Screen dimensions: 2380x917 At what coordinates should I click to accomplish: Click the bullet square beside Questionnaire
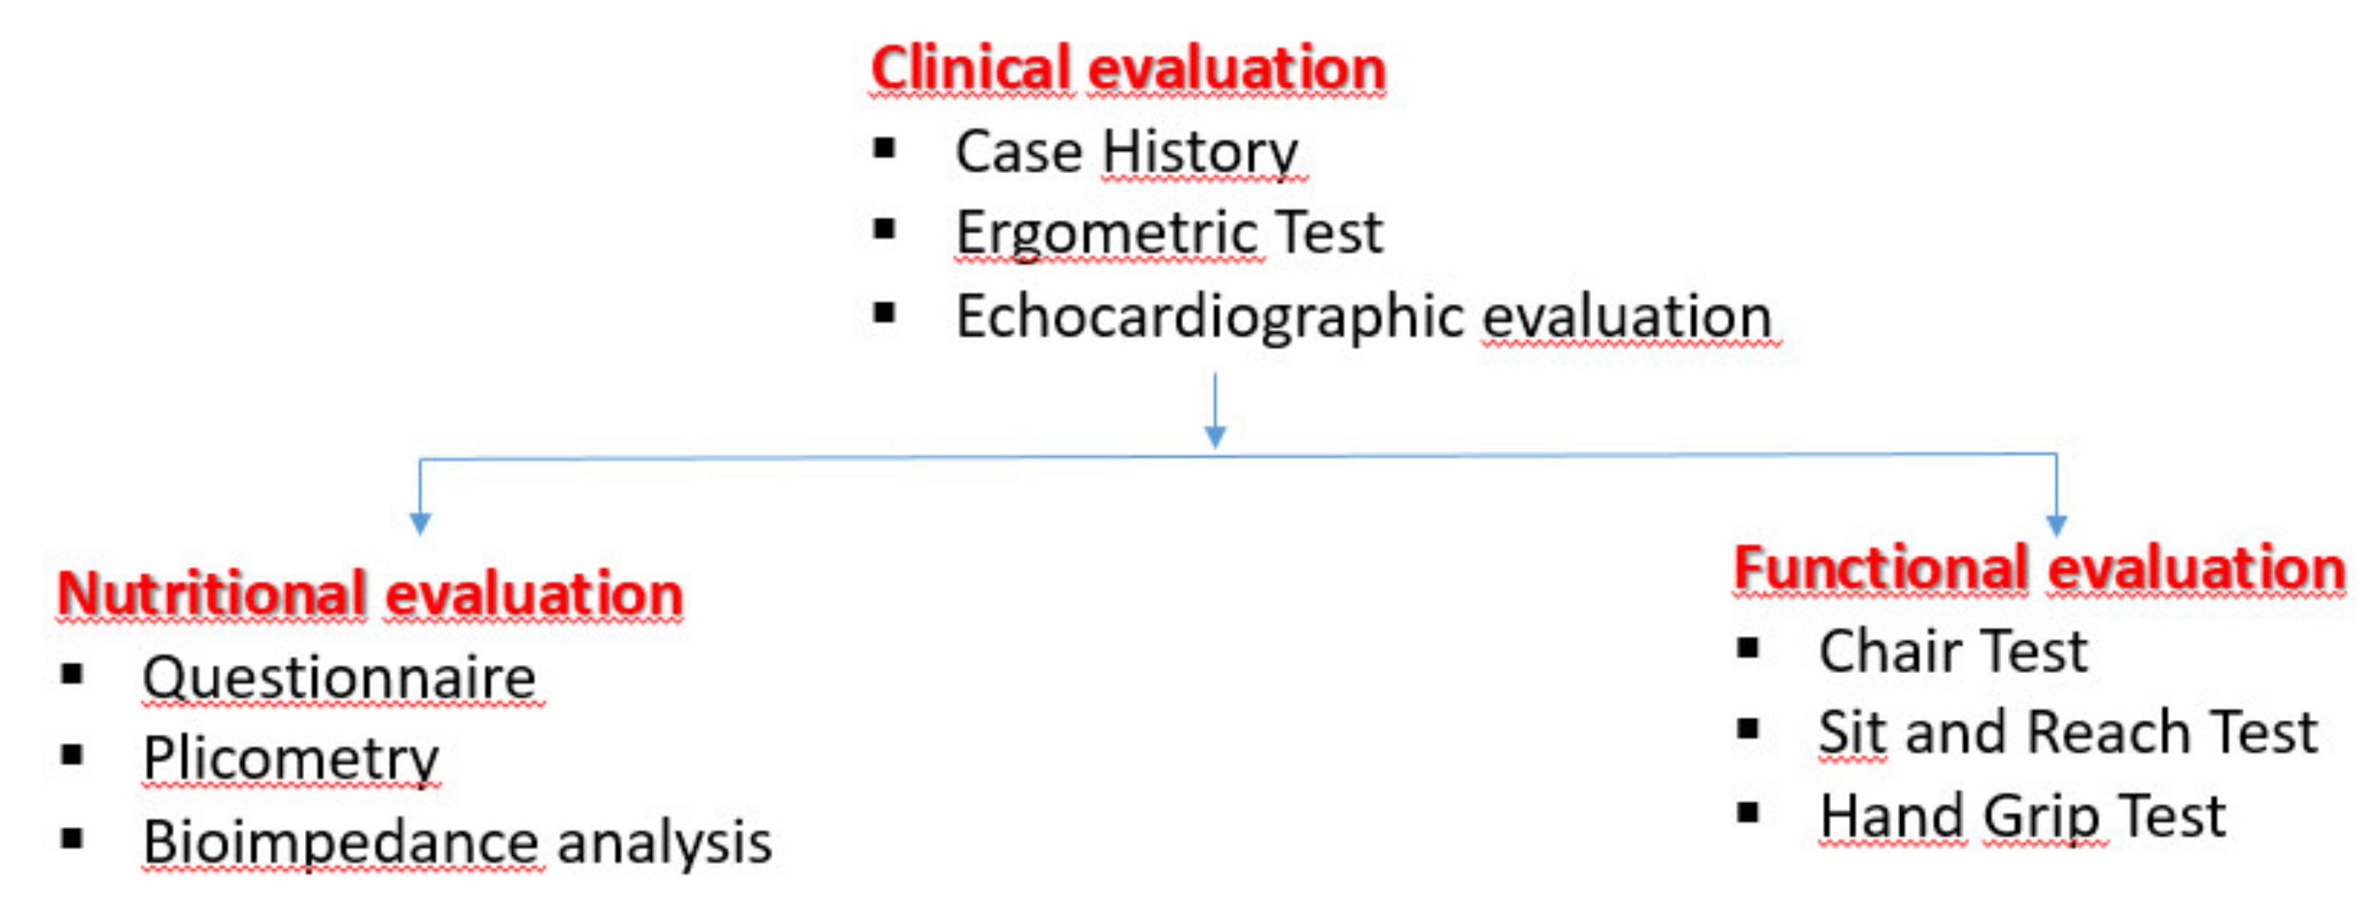coord(72,674)
